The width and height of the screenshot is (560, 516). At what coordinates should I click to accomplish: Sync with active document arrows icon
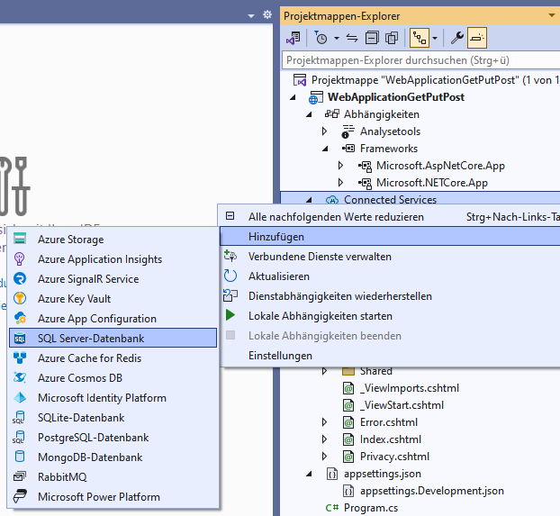pyautogui.click(x=352, y=38)
